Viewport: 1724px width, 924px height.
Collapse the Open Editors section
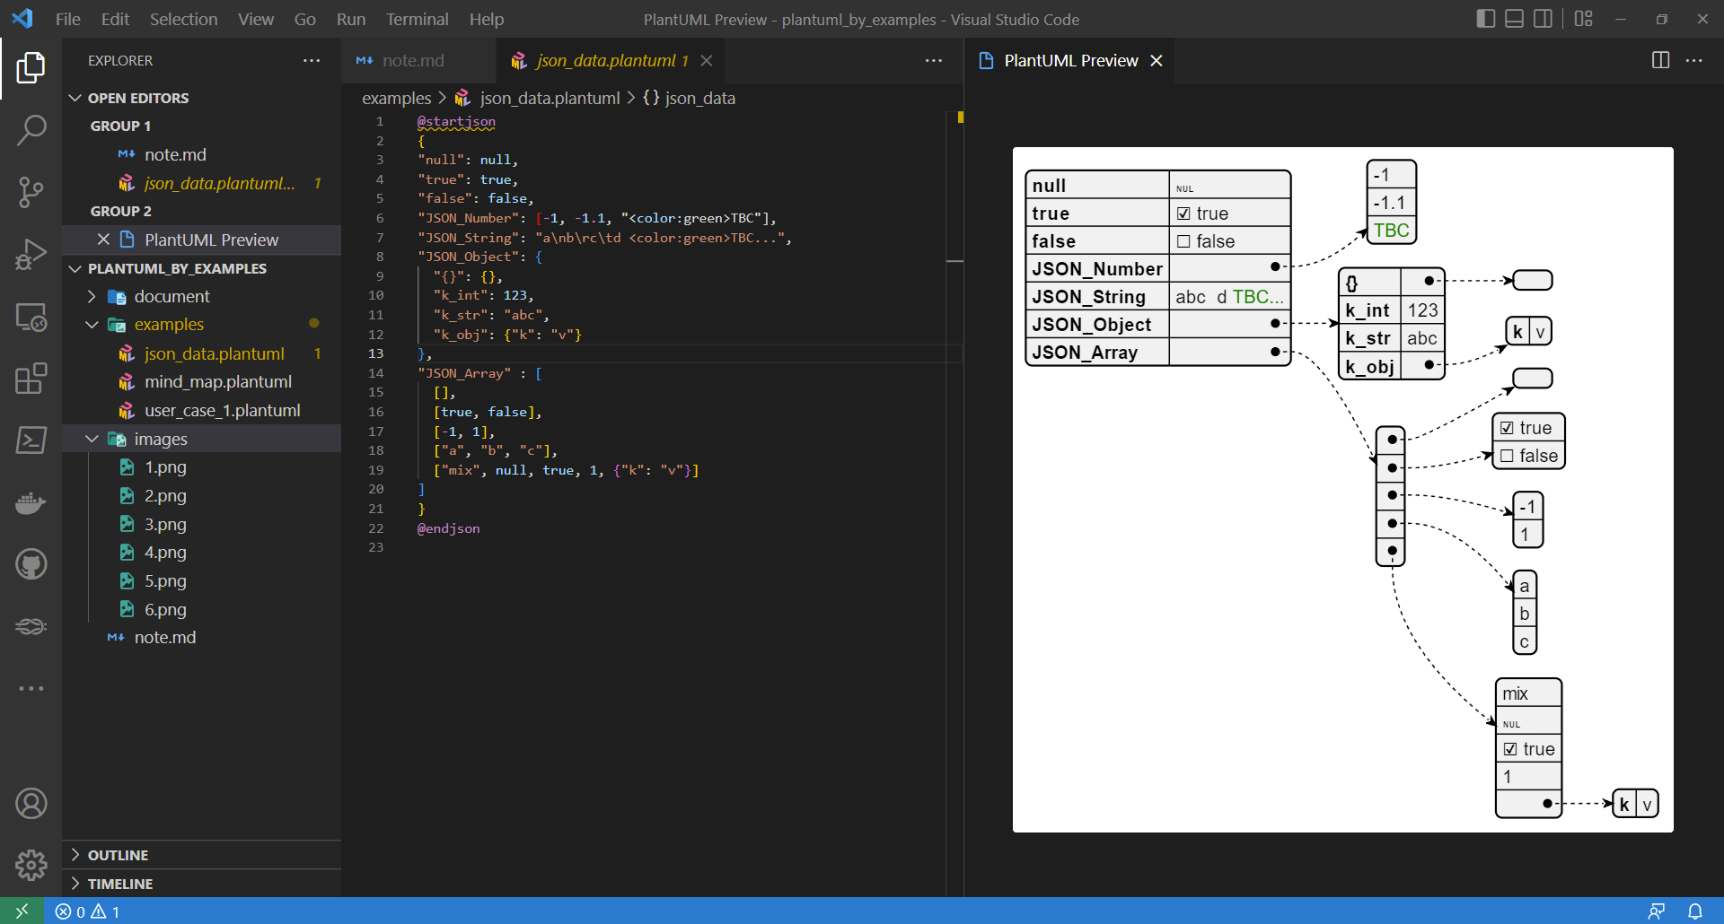point(202,98)
